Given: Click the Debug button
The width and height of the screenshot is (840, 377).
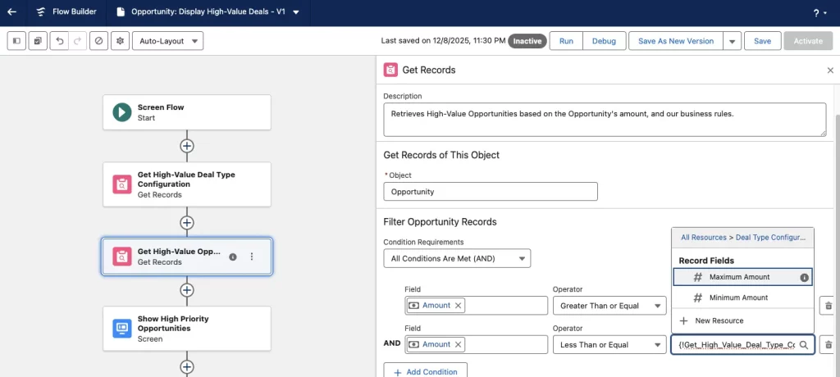Looking at the screenshot, I should point(604,41).
